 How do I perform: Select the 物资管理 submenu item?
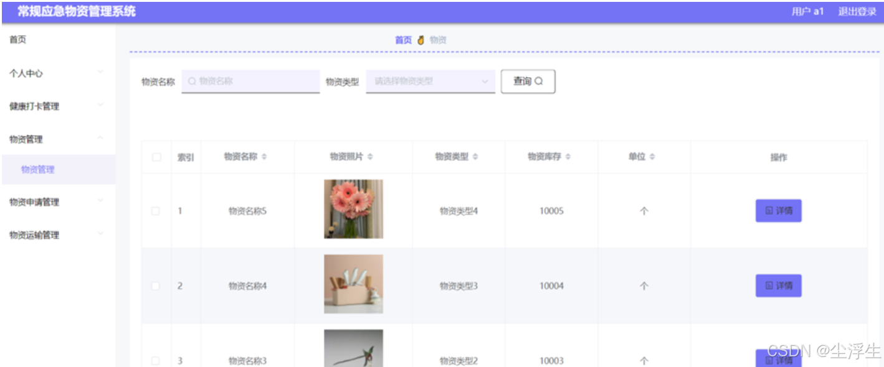click(58, 169)
